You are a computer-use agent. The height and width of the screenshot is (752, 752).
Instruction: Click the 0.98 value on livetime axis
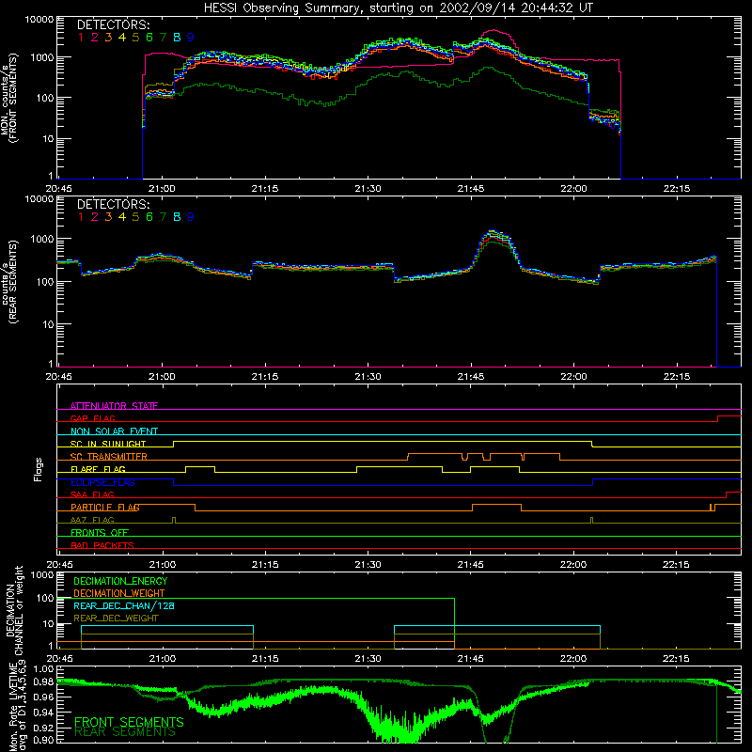click(x=43, y=681)
